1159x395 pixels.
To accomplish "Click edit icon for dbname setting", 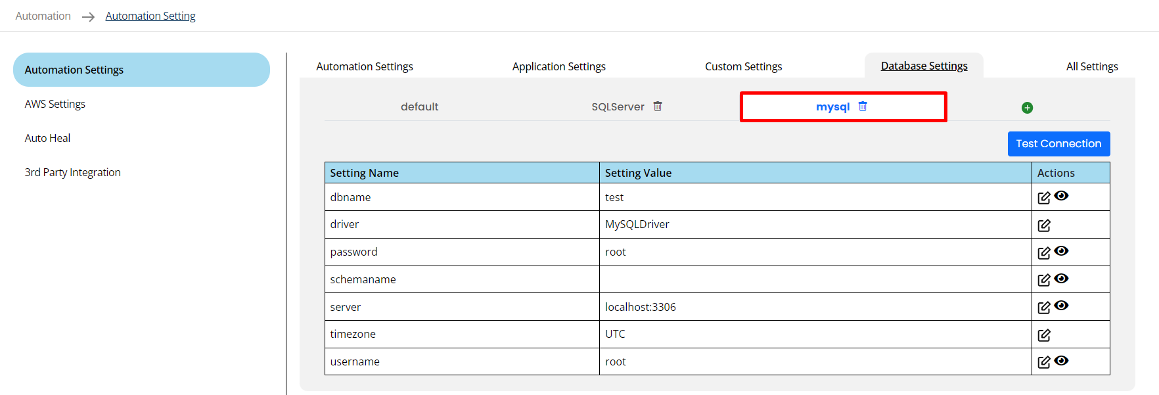I will click(x=1043, y=198).
